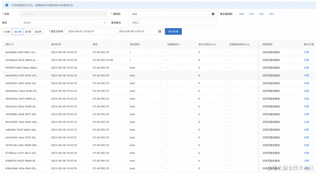Screen dimensions: 316x173
Task: Open 详情 for request e34c8162-c9ce-9137
Action: [306, 138]
